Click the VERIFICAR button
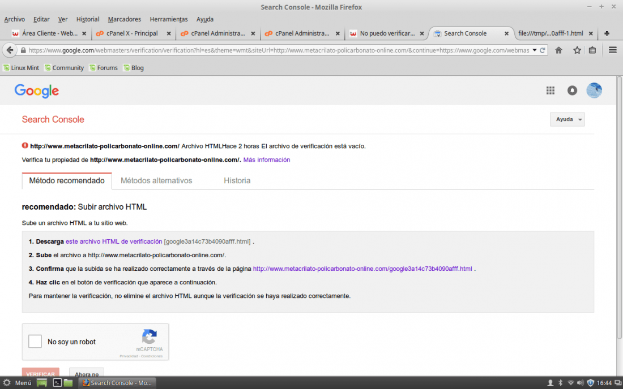Image resolution: width=623 pixels, height=389 pixels. click(41, 373)
